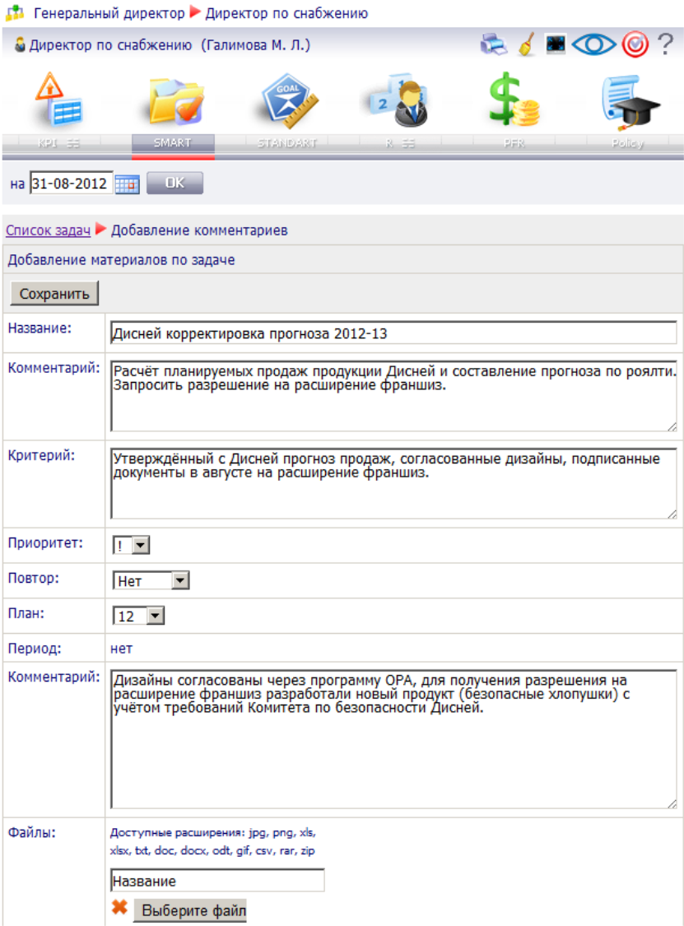
Task: Switch to the R tab
Action: (x=400, y=143)
